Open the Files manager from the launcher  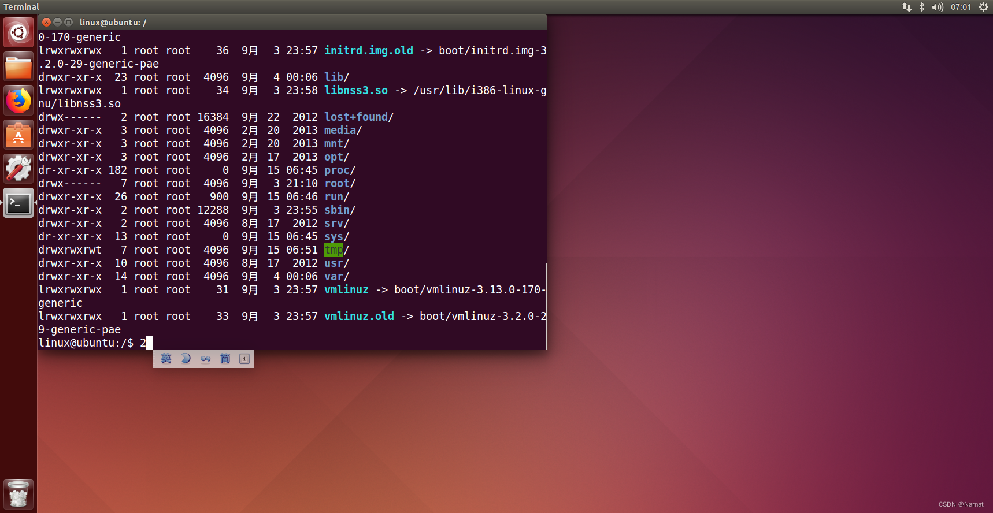coord(18,66)
